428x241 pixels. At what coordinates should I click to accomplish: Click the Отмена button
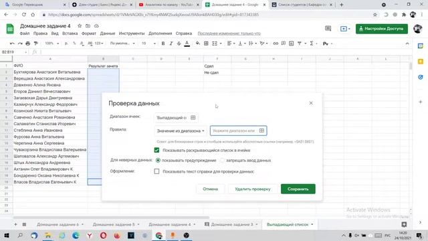coord(210,189)
